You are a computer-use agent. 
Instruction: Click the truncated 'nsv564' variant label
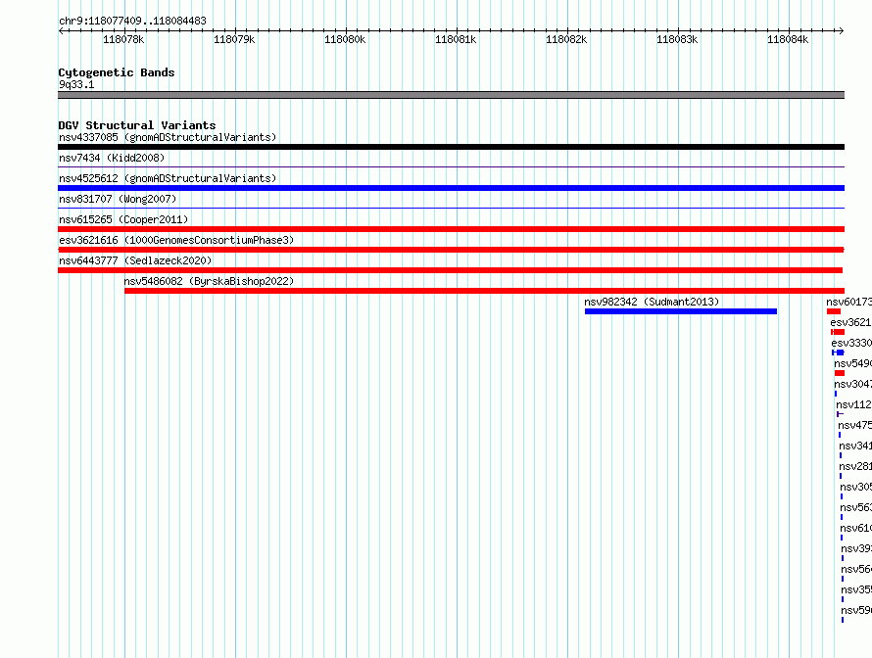(x=856, y=569)
